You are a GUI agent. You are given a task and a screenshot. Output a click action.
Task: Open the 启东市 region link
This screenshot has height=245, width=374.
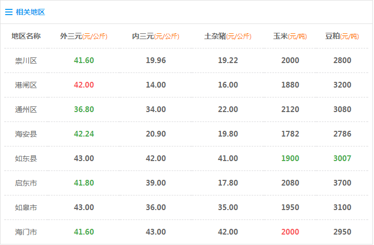click(26, 183)
